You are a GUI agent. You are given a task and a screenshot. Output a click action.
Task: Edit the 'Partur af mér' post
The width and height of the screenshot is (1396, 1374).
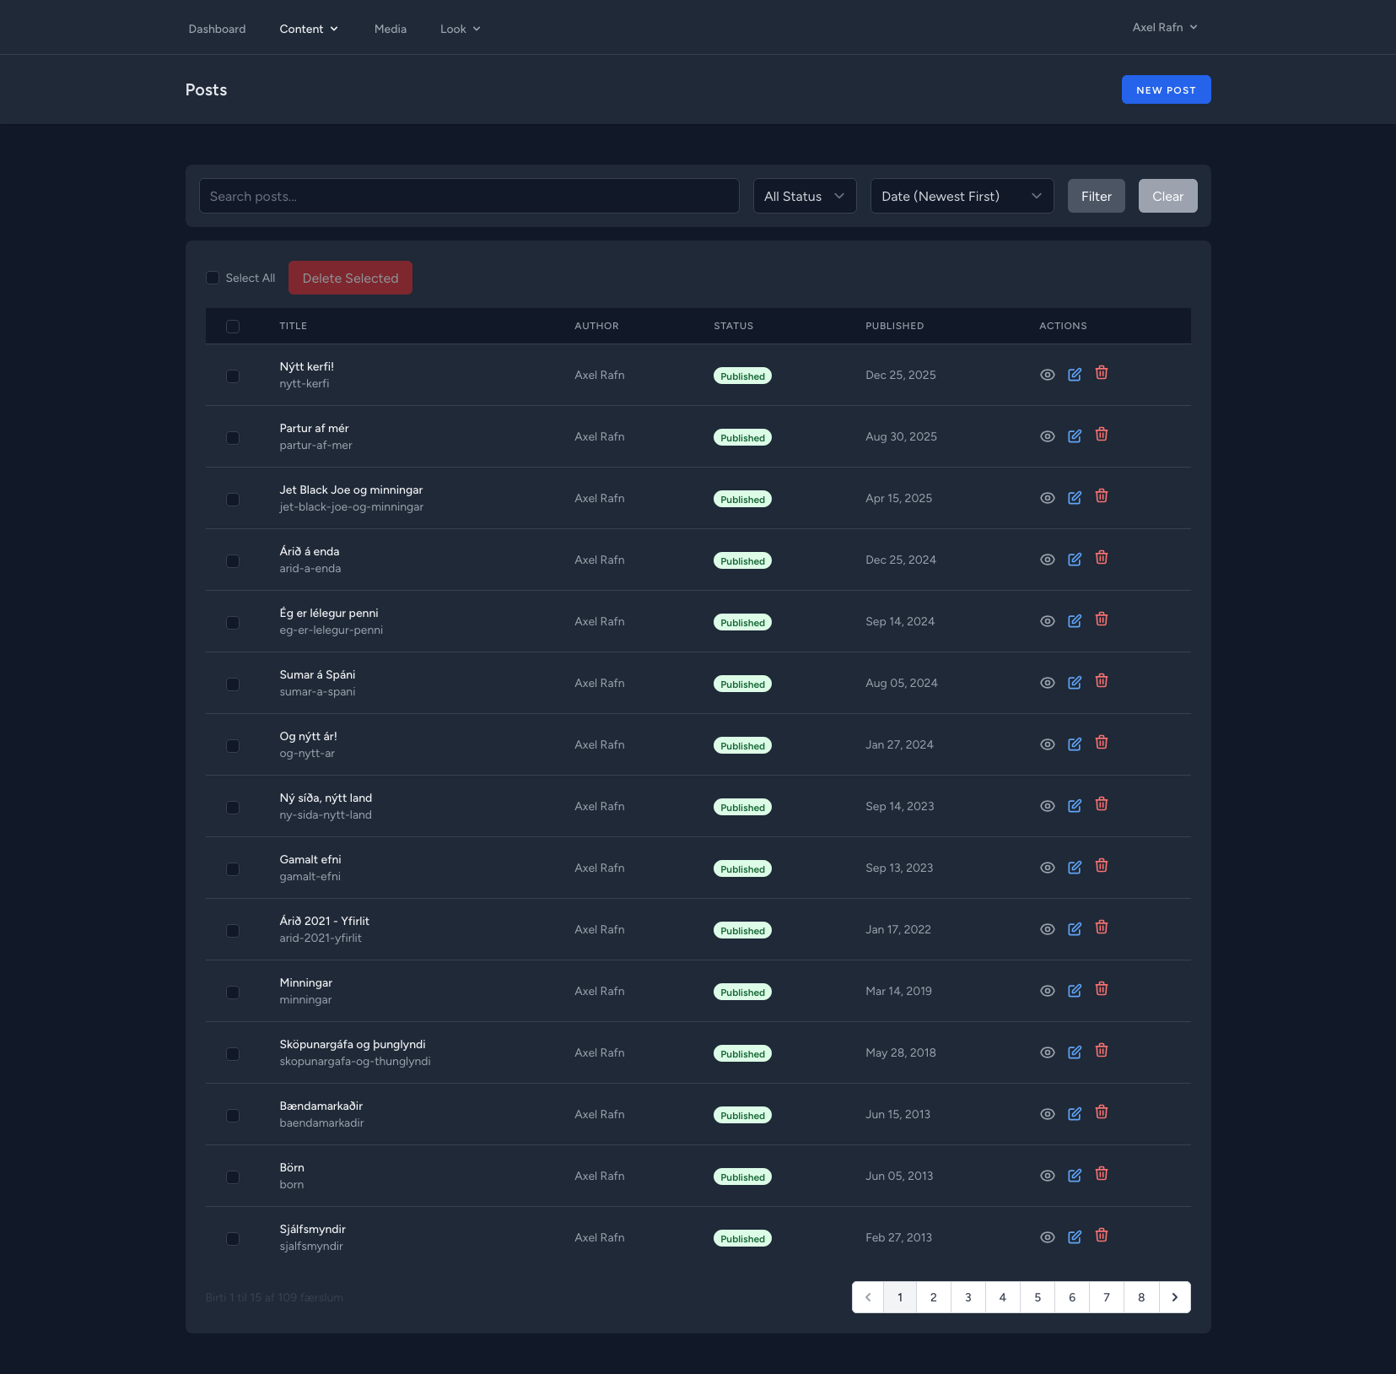coord(1074,436)
